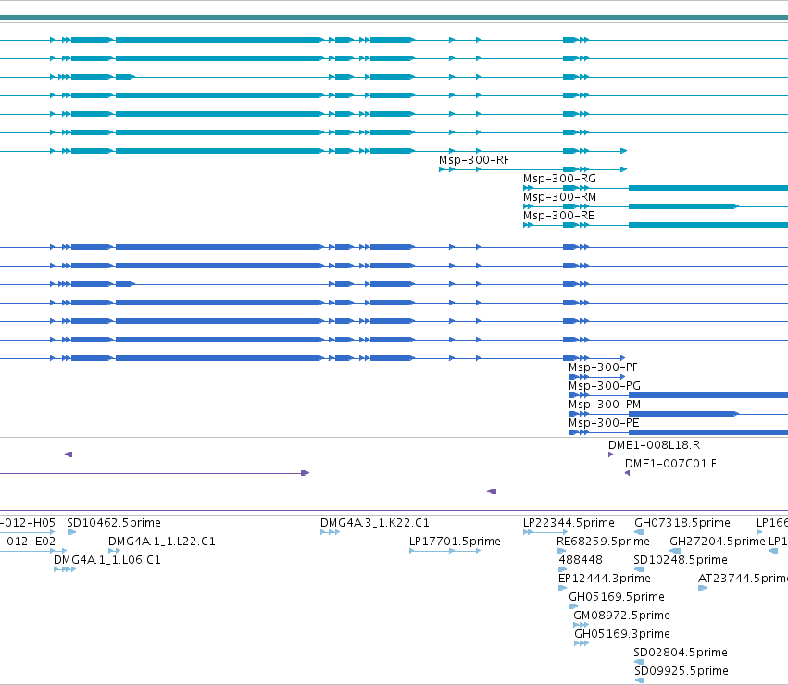Viewport: 788px width, 685px height.
Task: Open the Msp-300-PG protein label
Action: tap(605, 386)
